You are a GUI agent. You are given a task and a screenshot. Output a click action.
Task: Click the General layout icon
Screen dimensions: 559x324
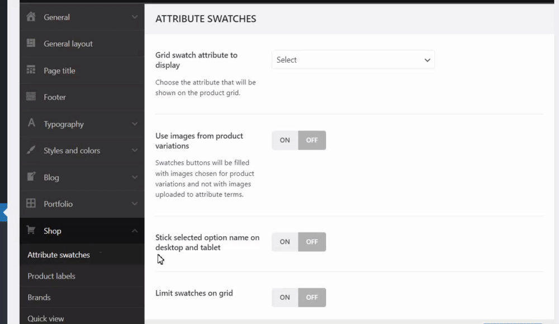pos(31,44)
